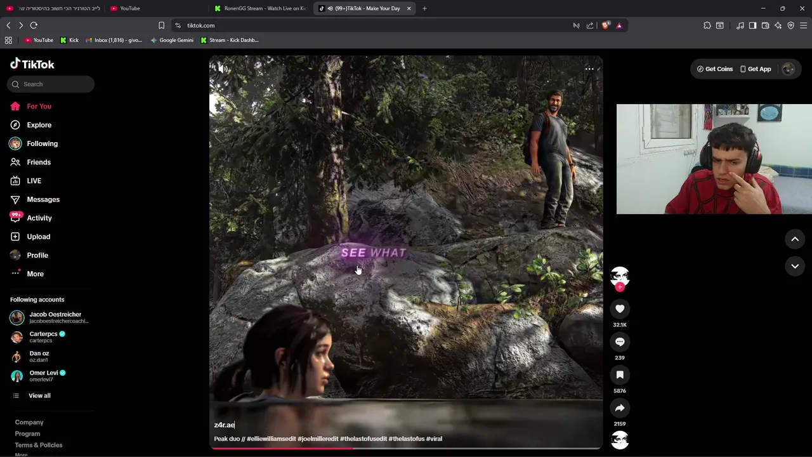Go back in browser history
The width and height of the screenshot is (812, 457).
click(8, 25)
